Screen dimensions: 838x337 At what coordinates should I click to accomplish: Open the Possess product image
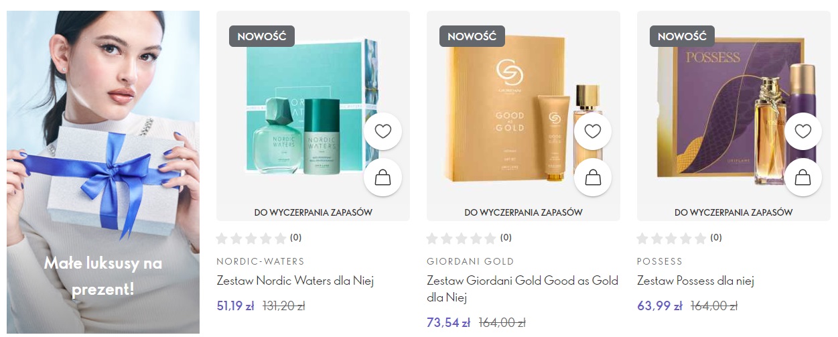734,116
